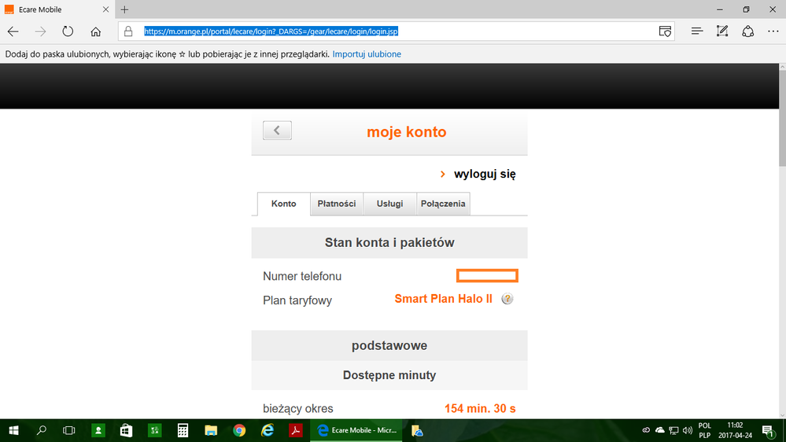Open the Edge more options menu
The width and height of the screenshot is (786, 442).
[x=773, y=31]
